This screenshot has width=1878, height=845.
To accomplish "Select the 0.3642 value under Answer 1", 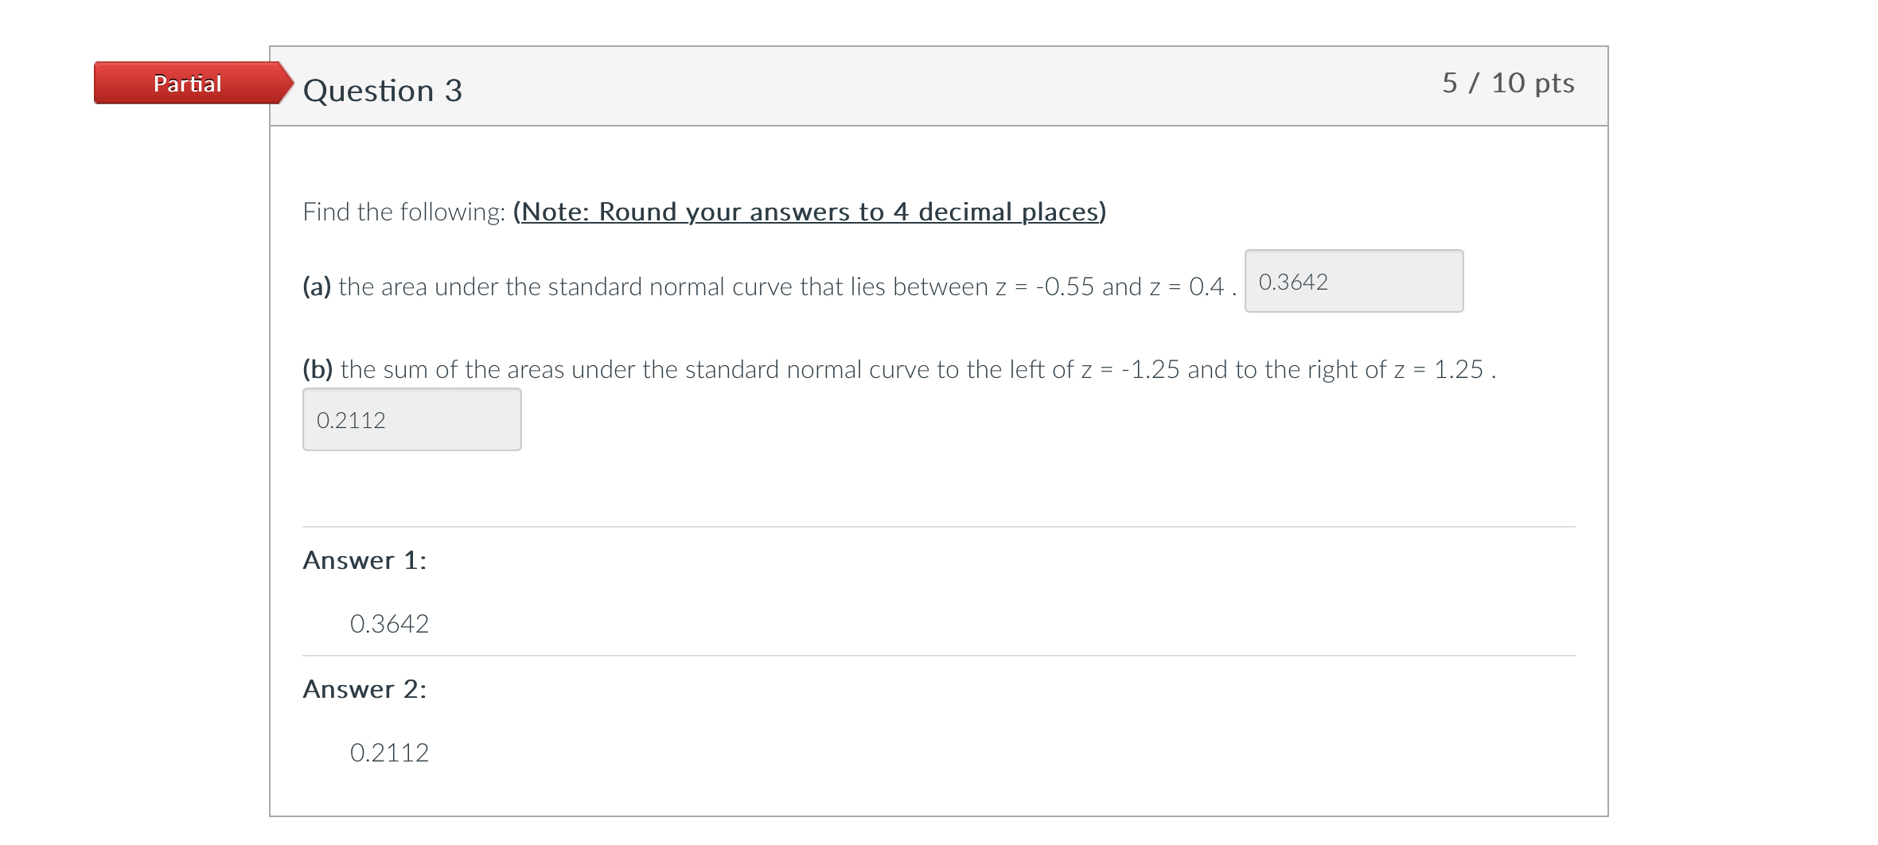I will [x=389, y=624].
